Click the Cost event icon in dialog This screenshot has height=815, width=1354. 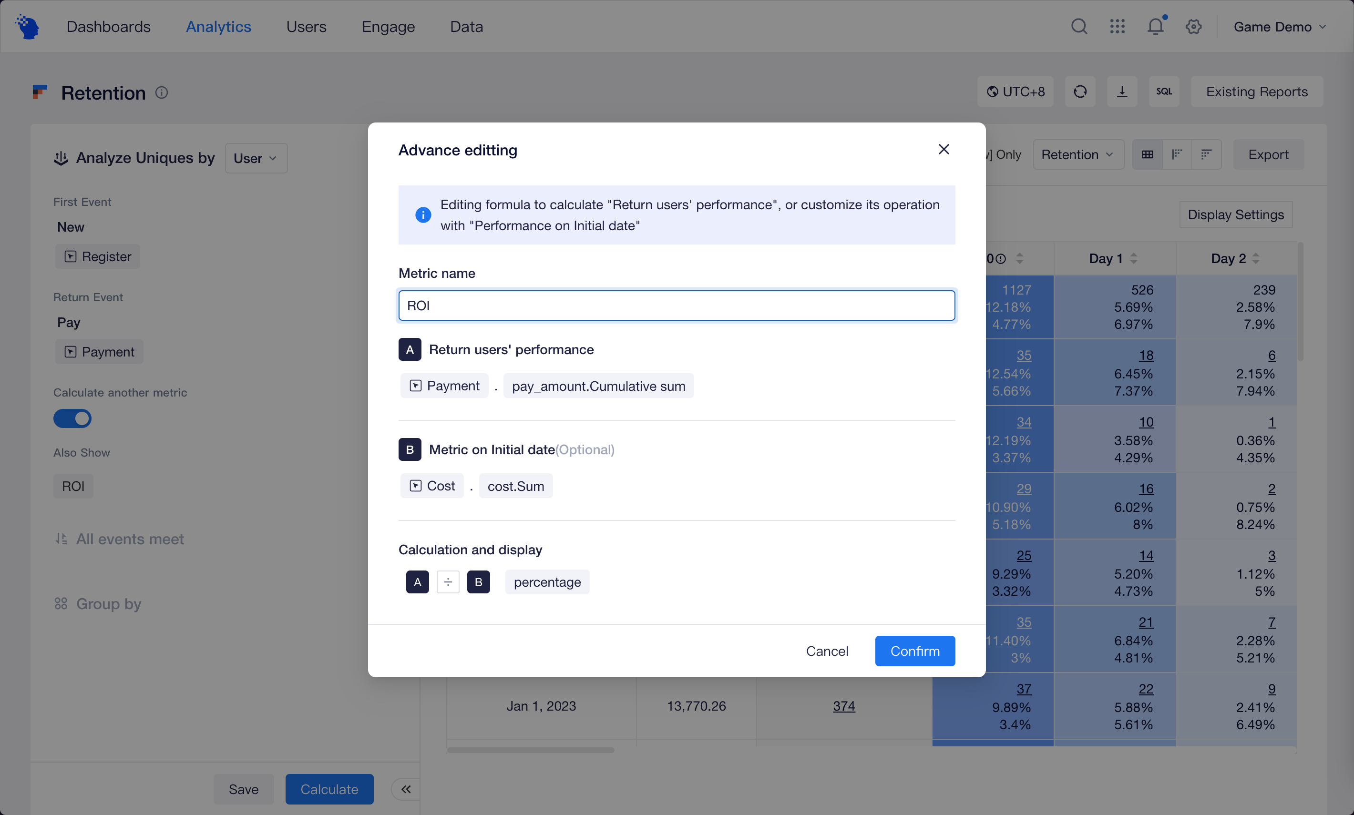pyautogui.click(x=416, y=486)
